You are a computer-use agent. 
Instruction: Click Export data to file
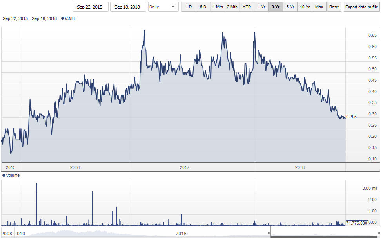361,7
